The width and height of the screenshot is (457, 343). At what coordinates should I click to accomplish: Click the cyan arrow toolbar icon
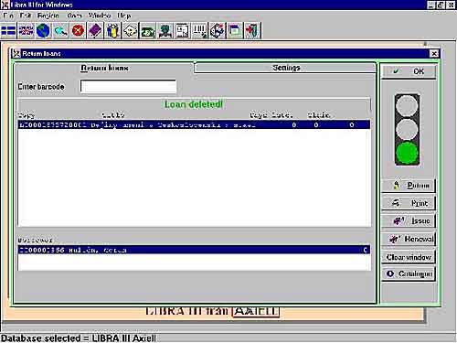(x=60, y=31)
